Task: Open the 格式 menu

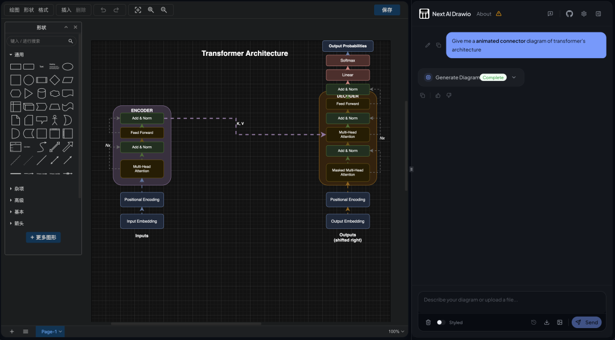Action: click(43, 10)
